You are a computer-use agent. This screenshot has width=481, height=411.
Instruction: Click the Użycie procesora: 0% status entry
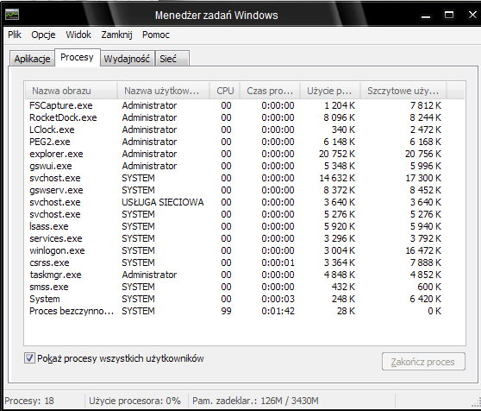134,401
